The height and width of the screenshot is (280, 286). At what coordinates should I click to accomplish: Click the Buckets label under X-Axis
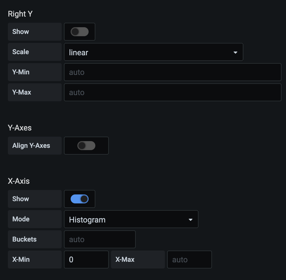coord(24,239)
